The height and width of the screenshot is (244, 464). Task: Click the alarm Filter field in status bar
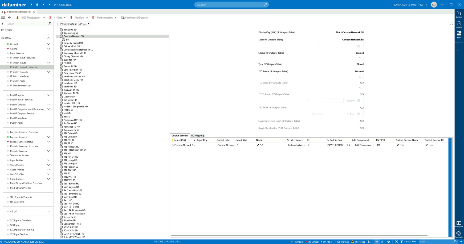click(x=436, y=242)
